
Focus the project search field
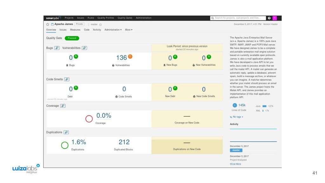(238, 18)
